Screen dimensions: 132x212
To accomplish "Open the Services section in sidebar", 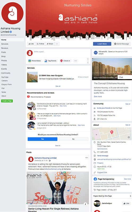I will pyautogui.click(x=5, y=44).
